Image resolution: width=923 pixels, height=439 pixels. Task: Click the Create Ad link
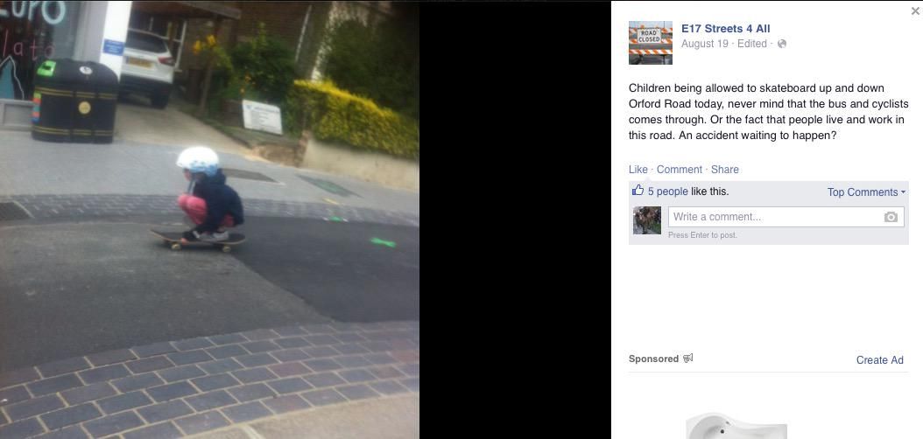click(x=879, y=360)
